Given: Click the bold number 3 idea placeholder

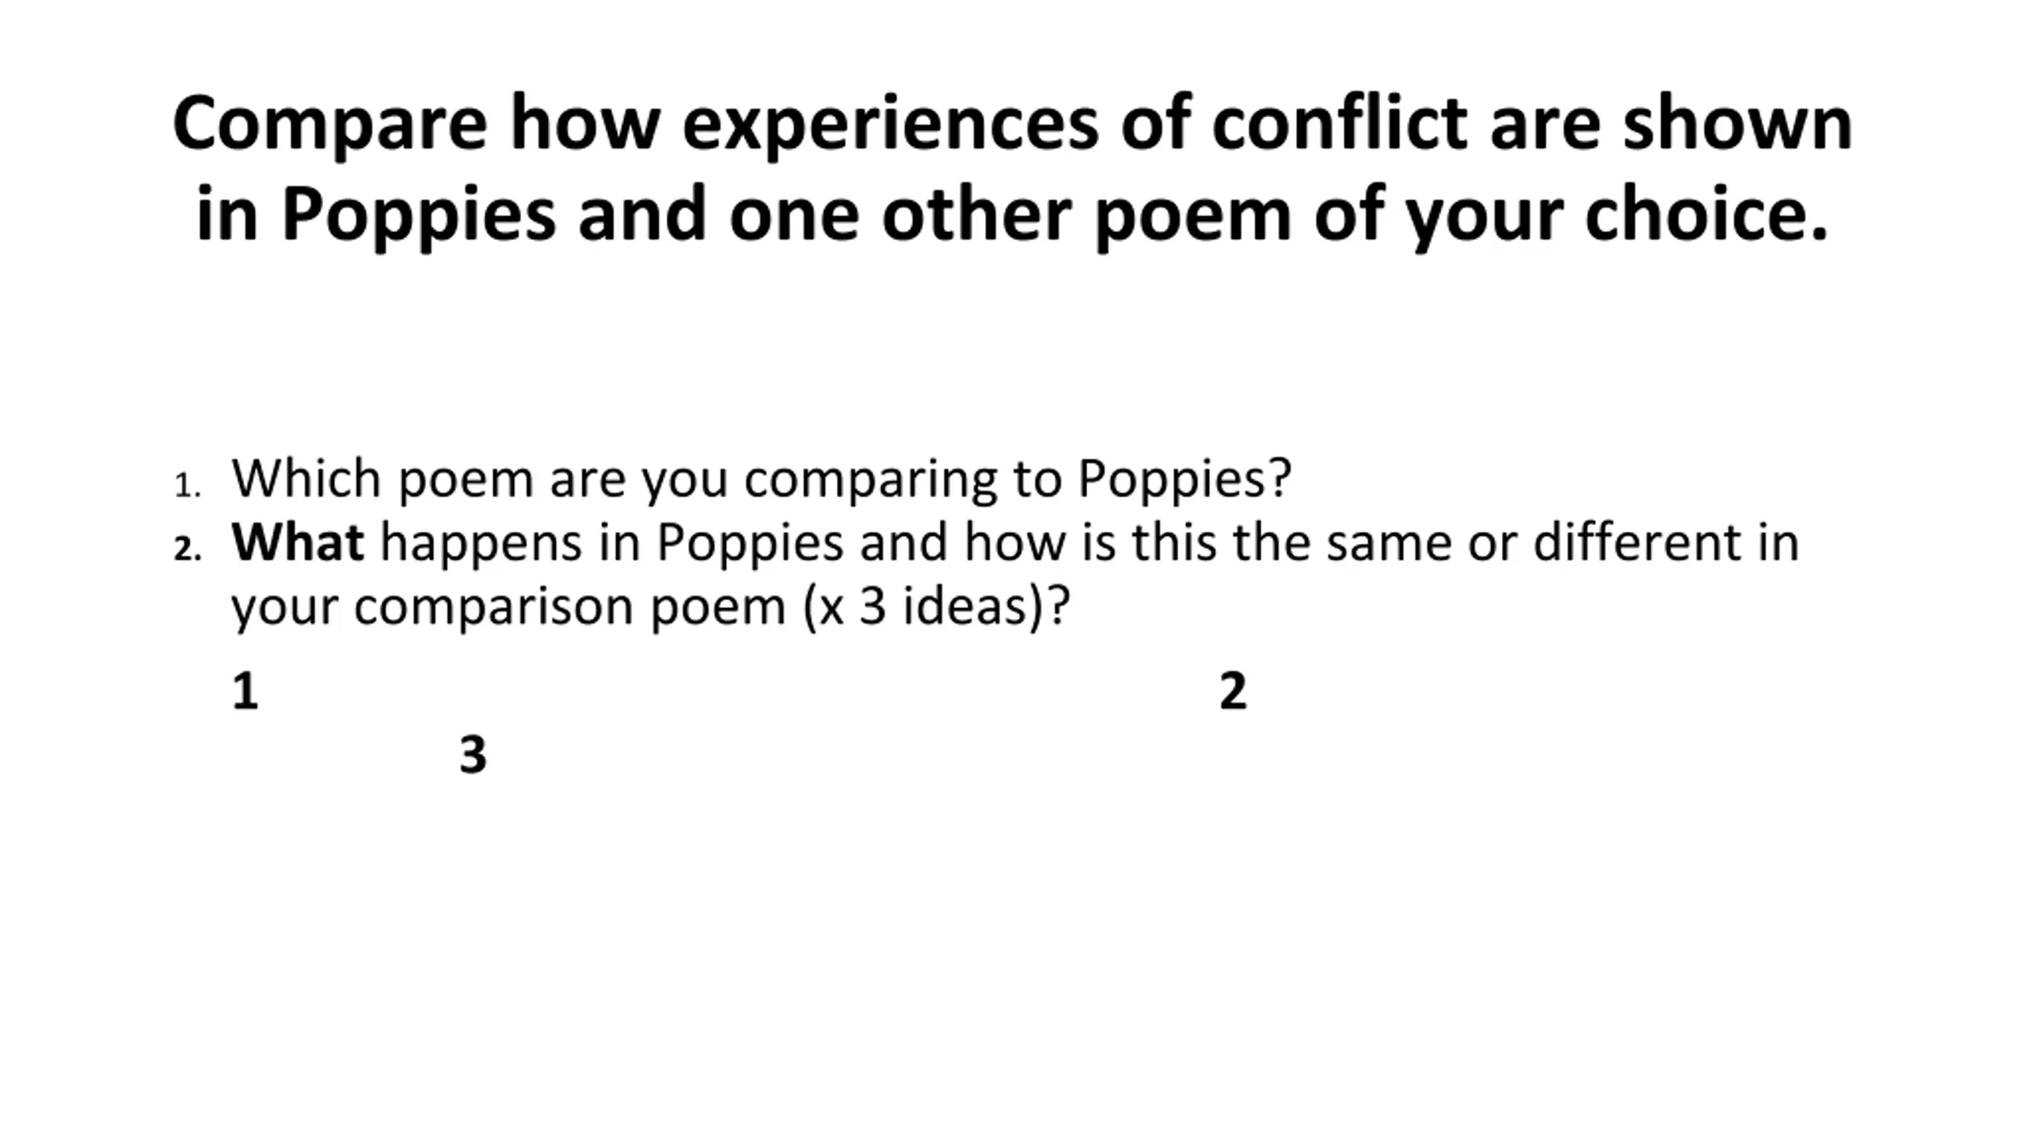Looking at the screenshot, I should [x=473, y=754].
